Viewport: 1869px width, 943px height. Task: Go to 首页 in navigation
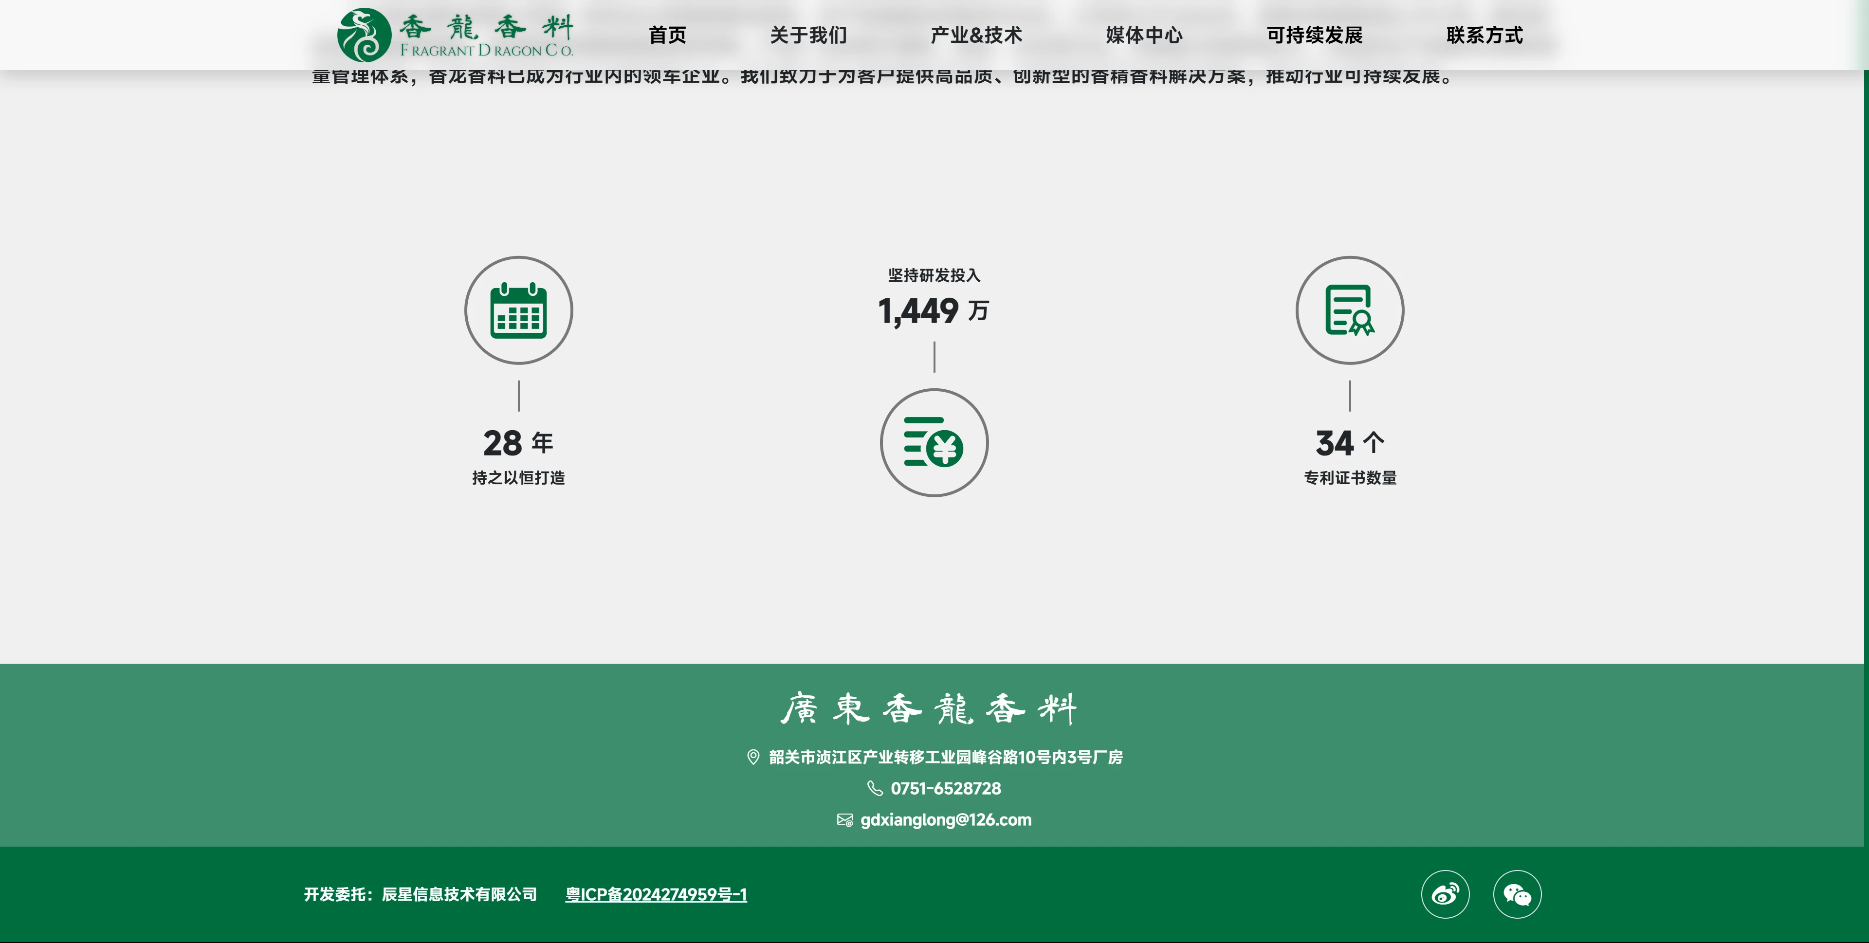667,35
